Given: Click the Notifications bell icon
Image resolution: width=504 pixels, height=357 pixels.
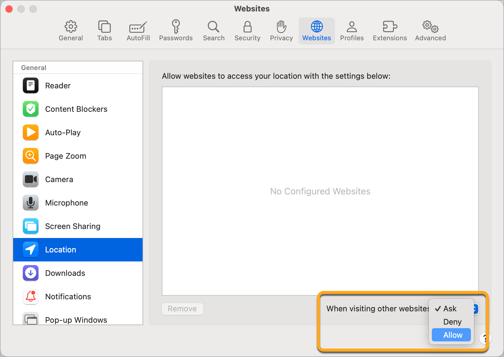Looking at the screenshot, I should coord(31,297).
